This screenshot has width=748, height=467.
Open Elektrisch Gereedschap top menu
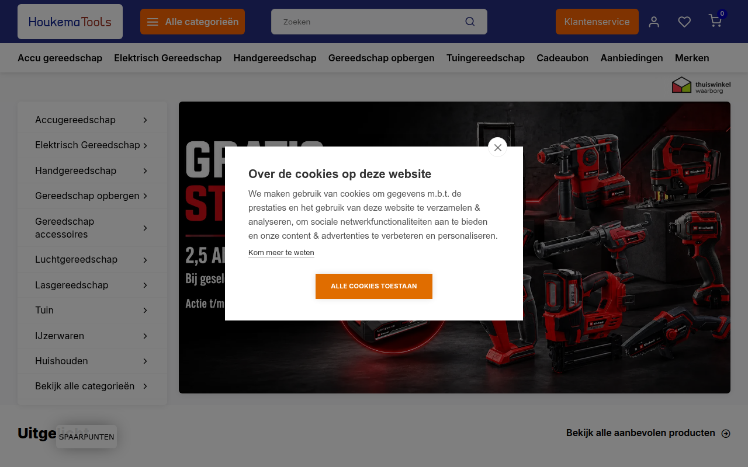168,58
